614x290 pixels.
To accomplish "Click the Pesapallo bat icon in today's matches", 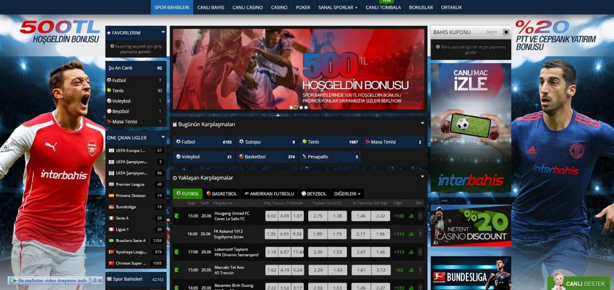I will (x=304, y=156).
